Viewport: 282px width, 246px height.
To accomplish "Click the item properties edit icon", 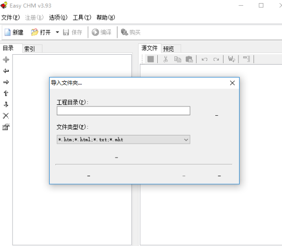I will pos(6,127).
